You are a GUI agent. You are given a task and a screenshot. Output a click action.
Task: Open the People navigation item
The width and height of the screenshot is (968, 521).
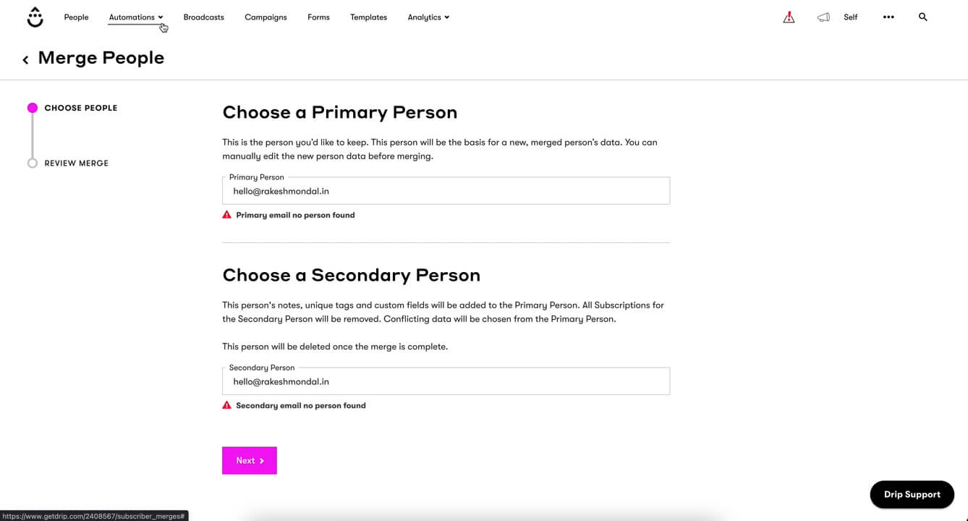(76, 17)
